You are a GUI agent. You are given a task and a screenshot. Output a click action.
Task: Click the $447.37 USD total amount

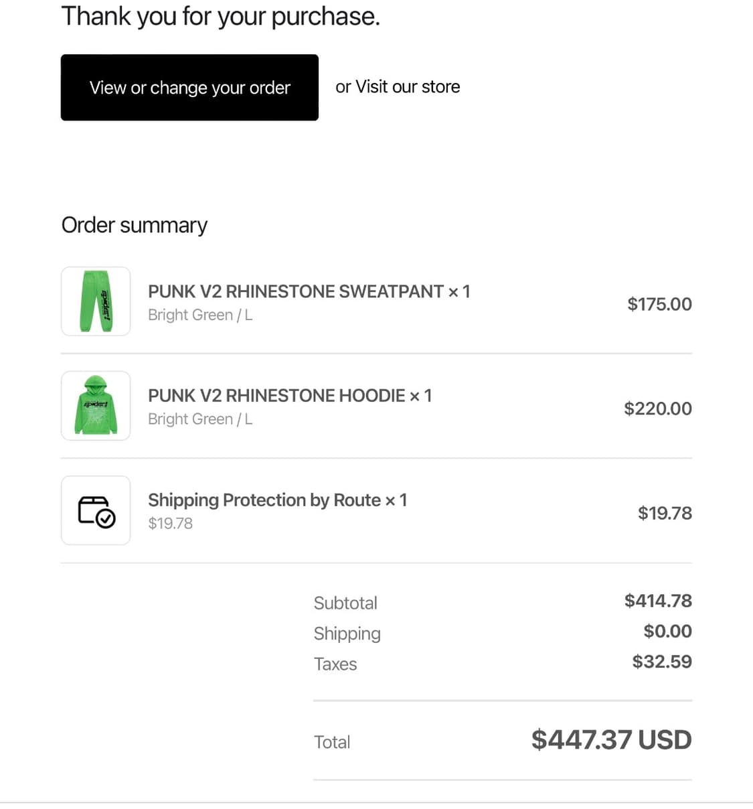pyautogui.click(x=611, y=740)
